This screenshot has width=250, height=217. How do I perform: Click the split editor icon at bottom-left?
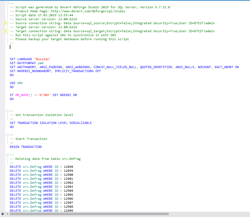click(x=3, y=214)
